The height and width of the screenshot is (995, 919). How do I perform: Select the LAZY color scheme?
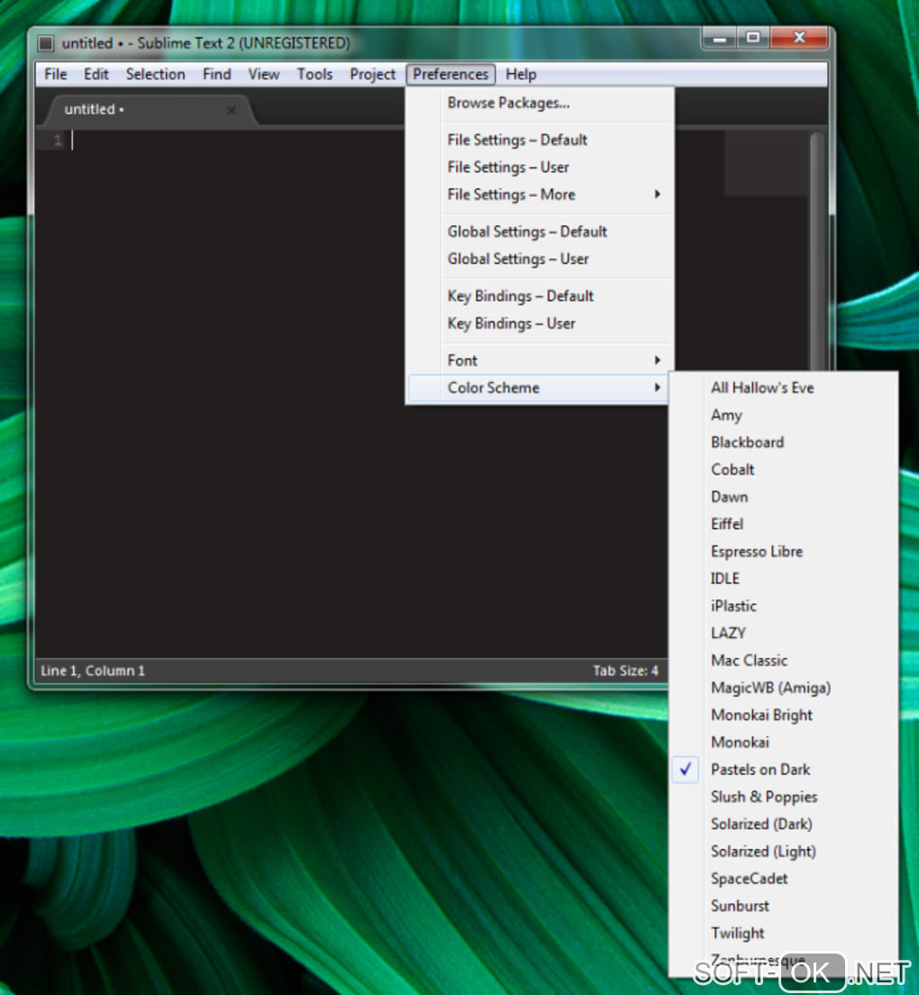783,634
